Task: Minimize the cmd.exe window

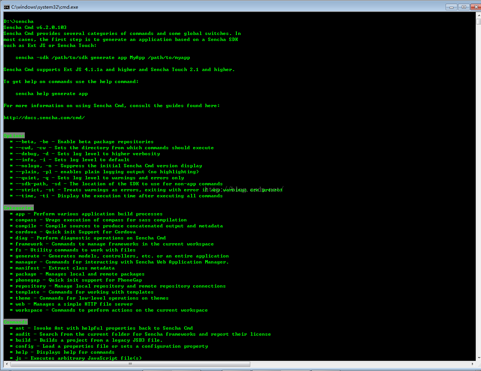Action: tap(451, 7)
